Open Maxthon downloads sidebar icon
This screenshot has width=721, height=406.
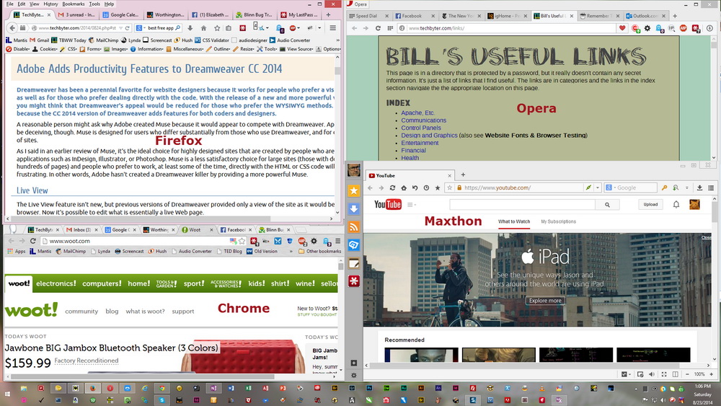click(x=353, y=208)
